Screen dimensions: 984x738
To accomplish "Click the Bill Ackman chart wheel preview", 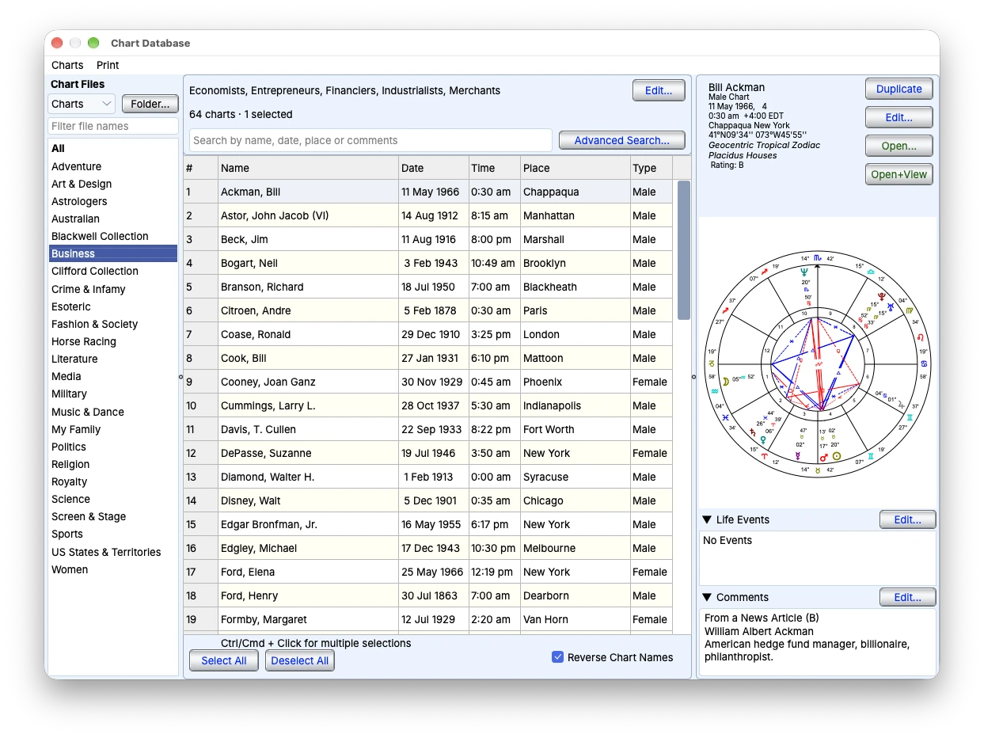I will 817,365.
